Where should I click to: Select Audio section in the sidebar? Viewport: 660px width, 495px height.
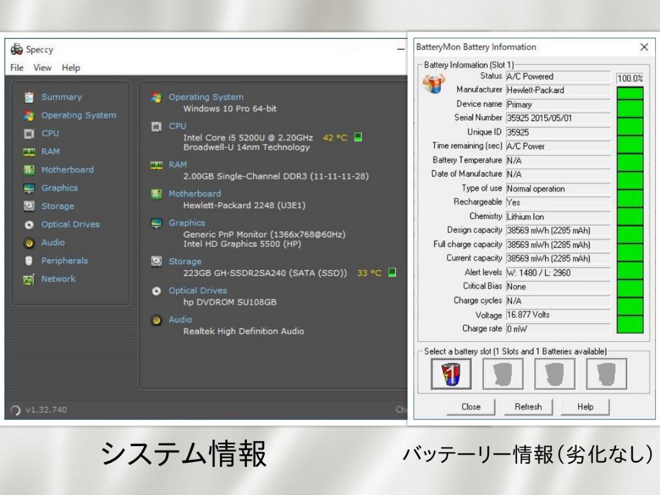[53, 243]
